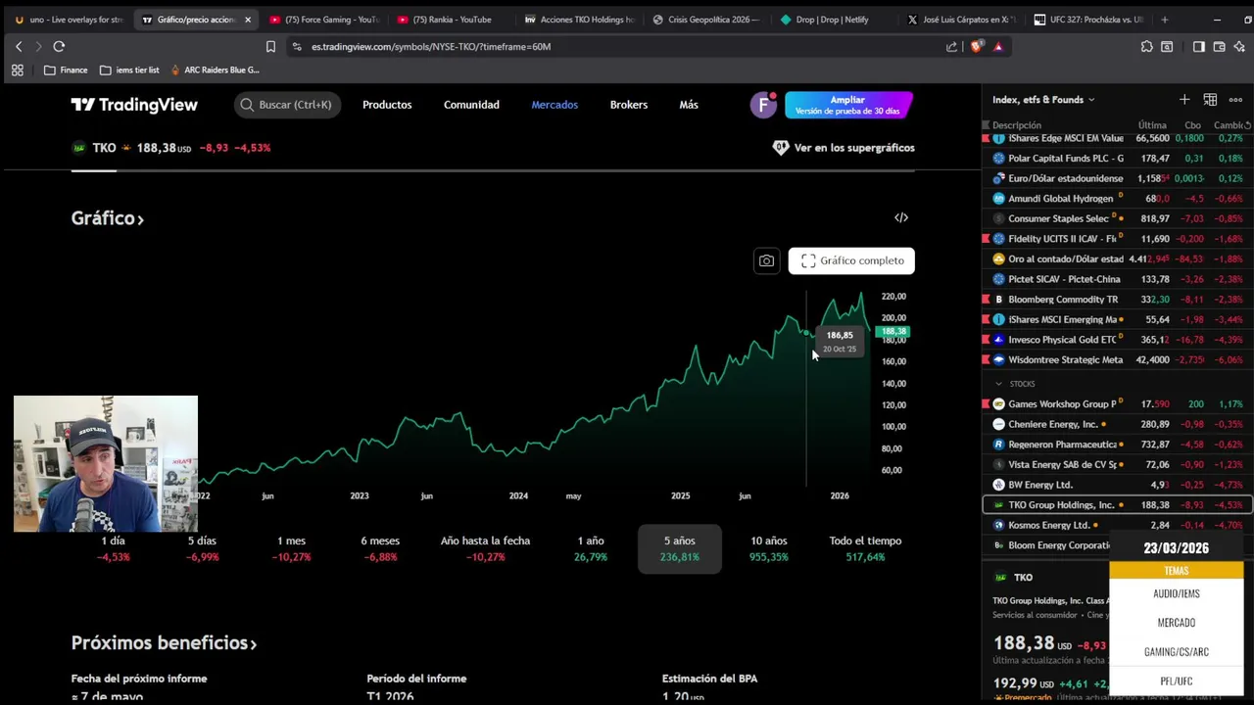Open the apps grid icon in bookmarks bar
The width and height of the screenshot is (1254, 705).
point(17,70)
